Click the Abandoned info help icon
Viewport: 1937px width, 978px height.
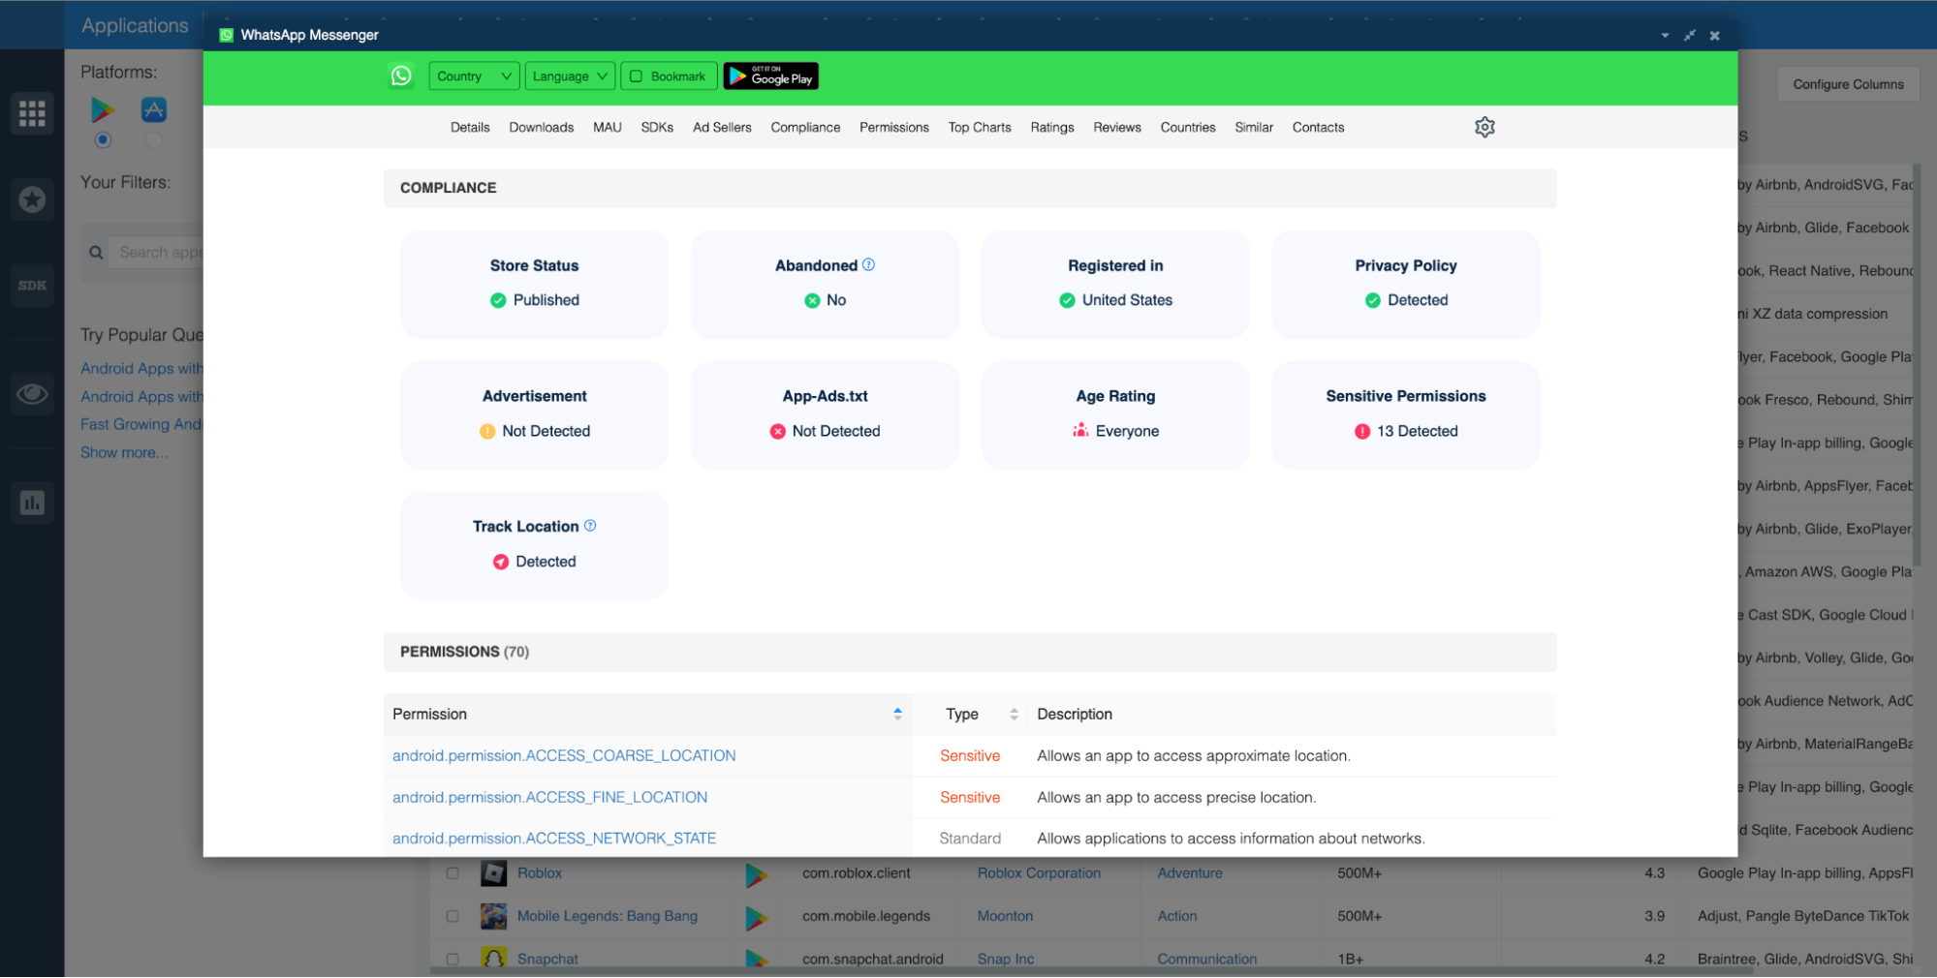869,264
